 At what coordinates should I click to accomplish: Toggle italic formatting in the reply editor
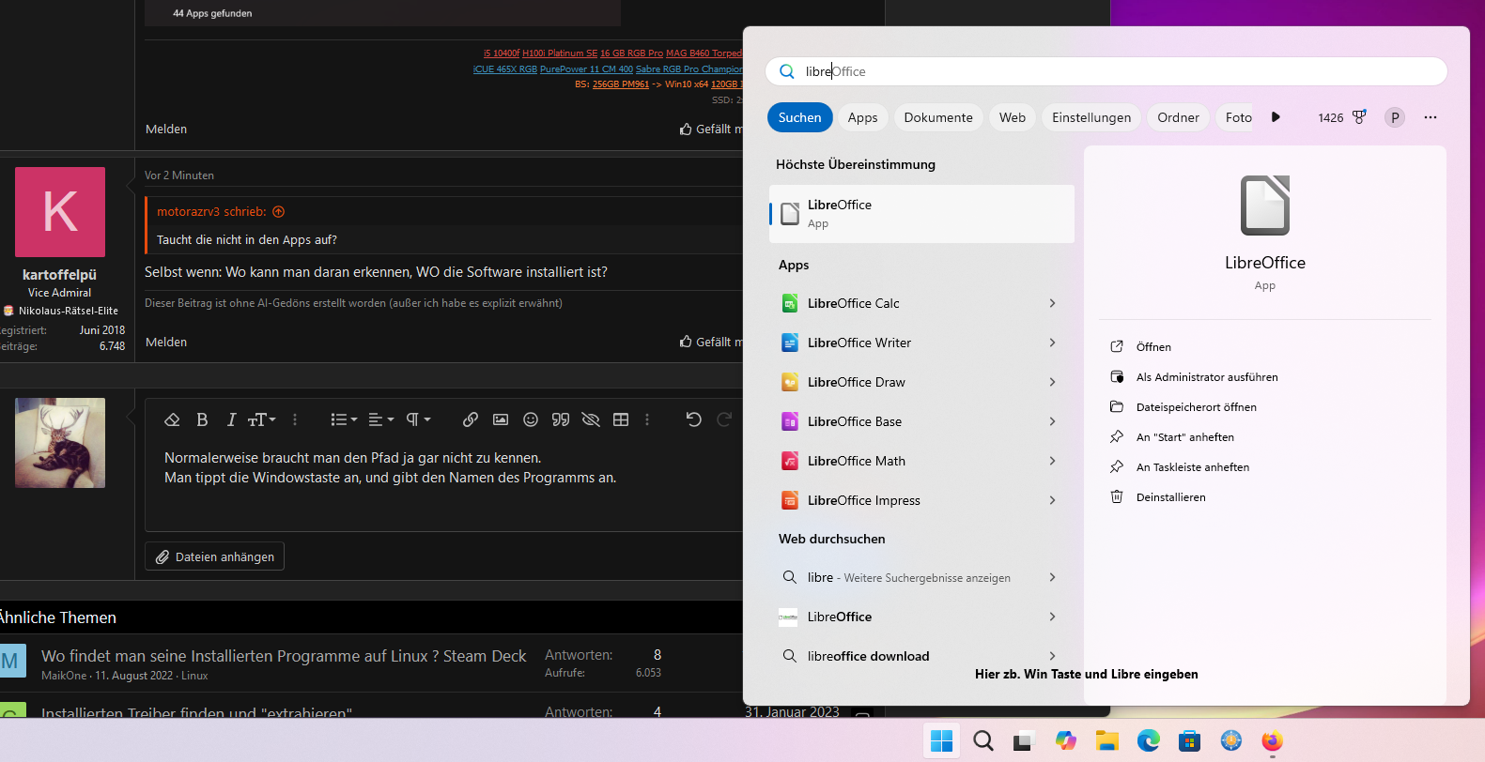tap(231, 419)
